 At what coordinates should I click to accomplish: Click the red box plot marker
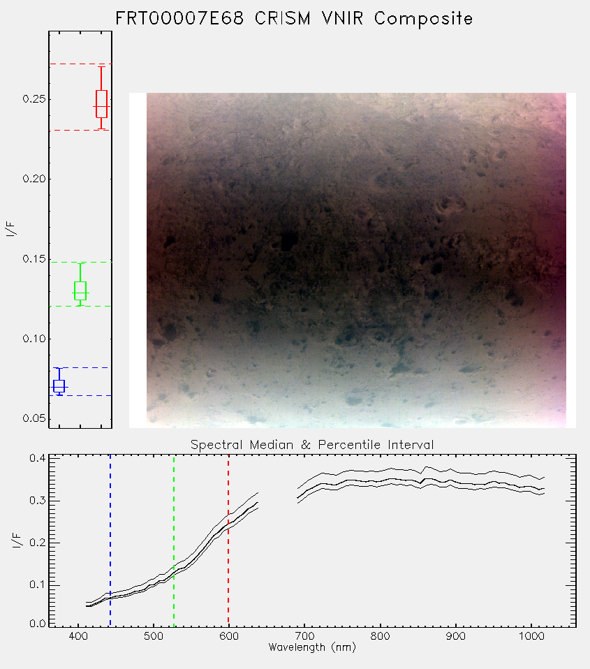pos(101,103)
